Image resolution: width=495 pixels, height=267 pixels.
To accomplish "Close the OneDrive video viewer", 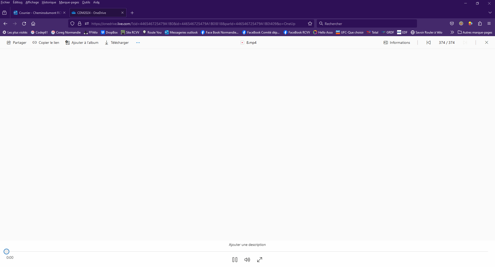I will (486, 43).
